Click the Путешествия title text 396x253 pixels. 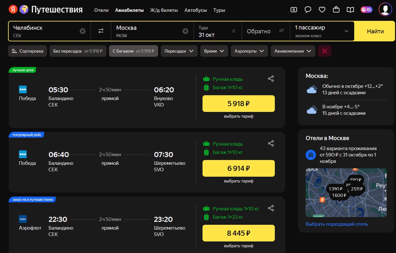57,10
